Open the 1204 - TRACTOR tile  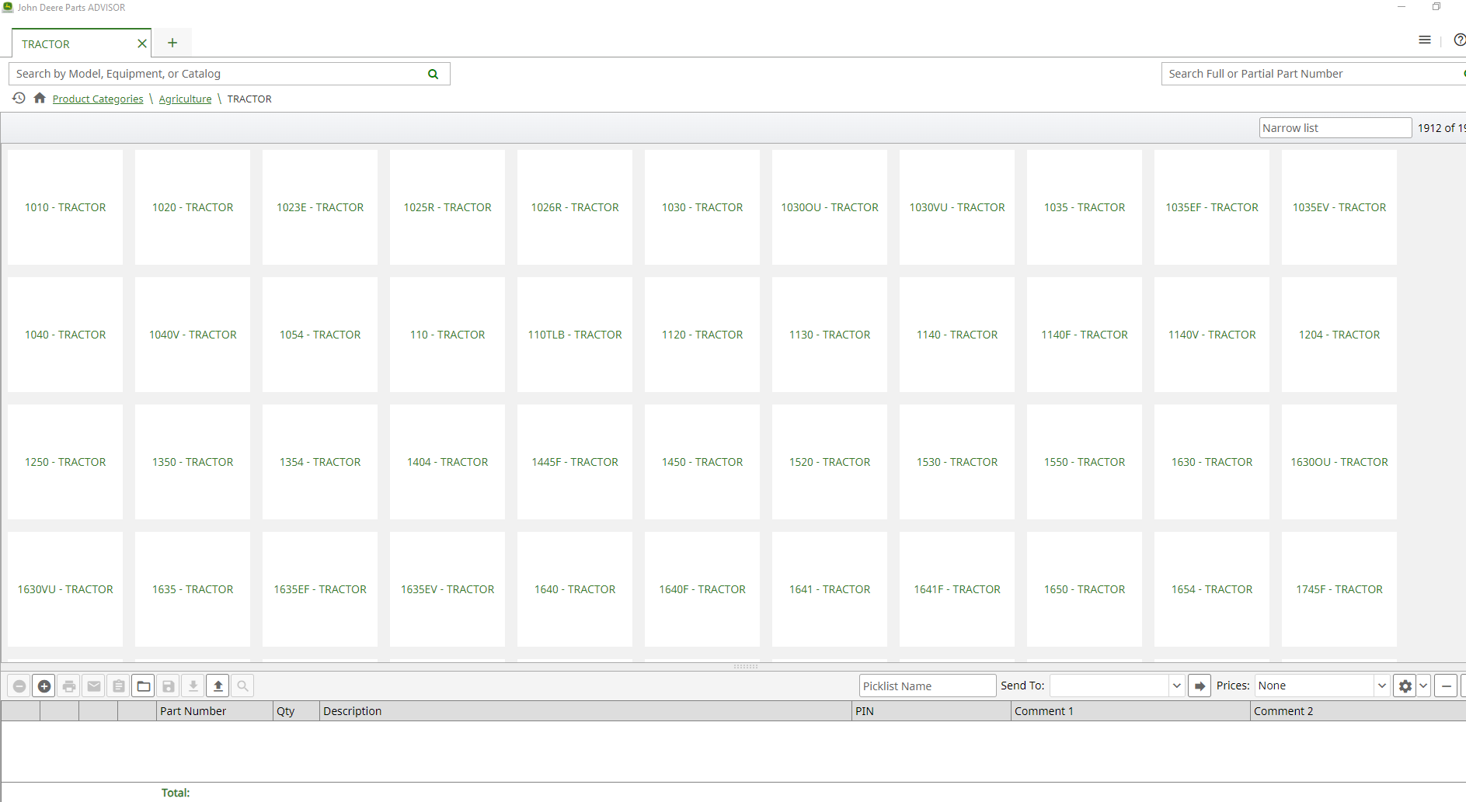(1339, 335)
